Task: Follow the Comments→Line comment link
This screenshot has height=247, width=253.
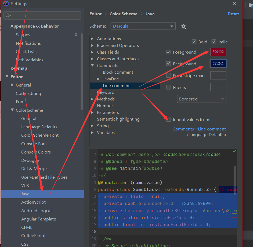Action: [199, 129]
